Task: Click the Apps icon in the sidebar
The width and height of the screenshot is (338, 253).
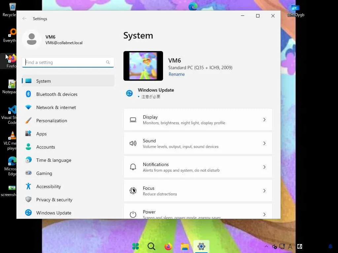Action: point(28,133)
